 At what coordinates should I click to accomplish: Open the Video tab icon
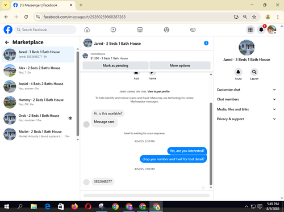(x=113, y=29)
